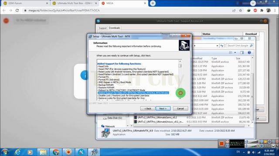Open File Explorer from taskbar

tap(43, 152)
